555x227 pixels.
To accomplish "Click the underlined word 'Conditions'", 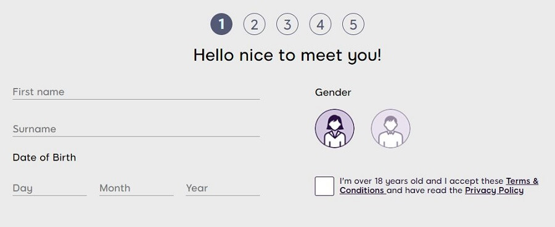I will coord(362,190).
